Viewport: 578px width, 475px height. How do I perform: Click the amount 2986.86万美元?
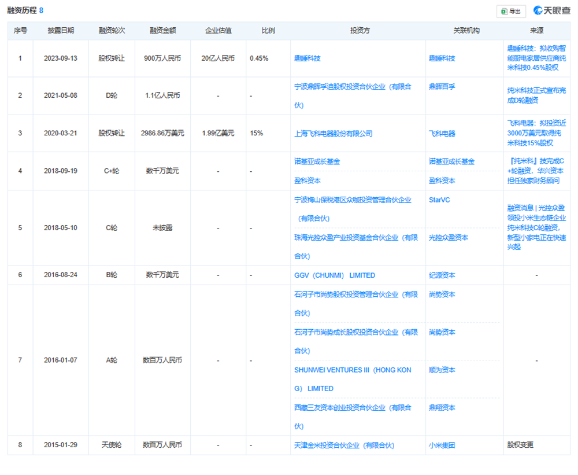[162, 133]
